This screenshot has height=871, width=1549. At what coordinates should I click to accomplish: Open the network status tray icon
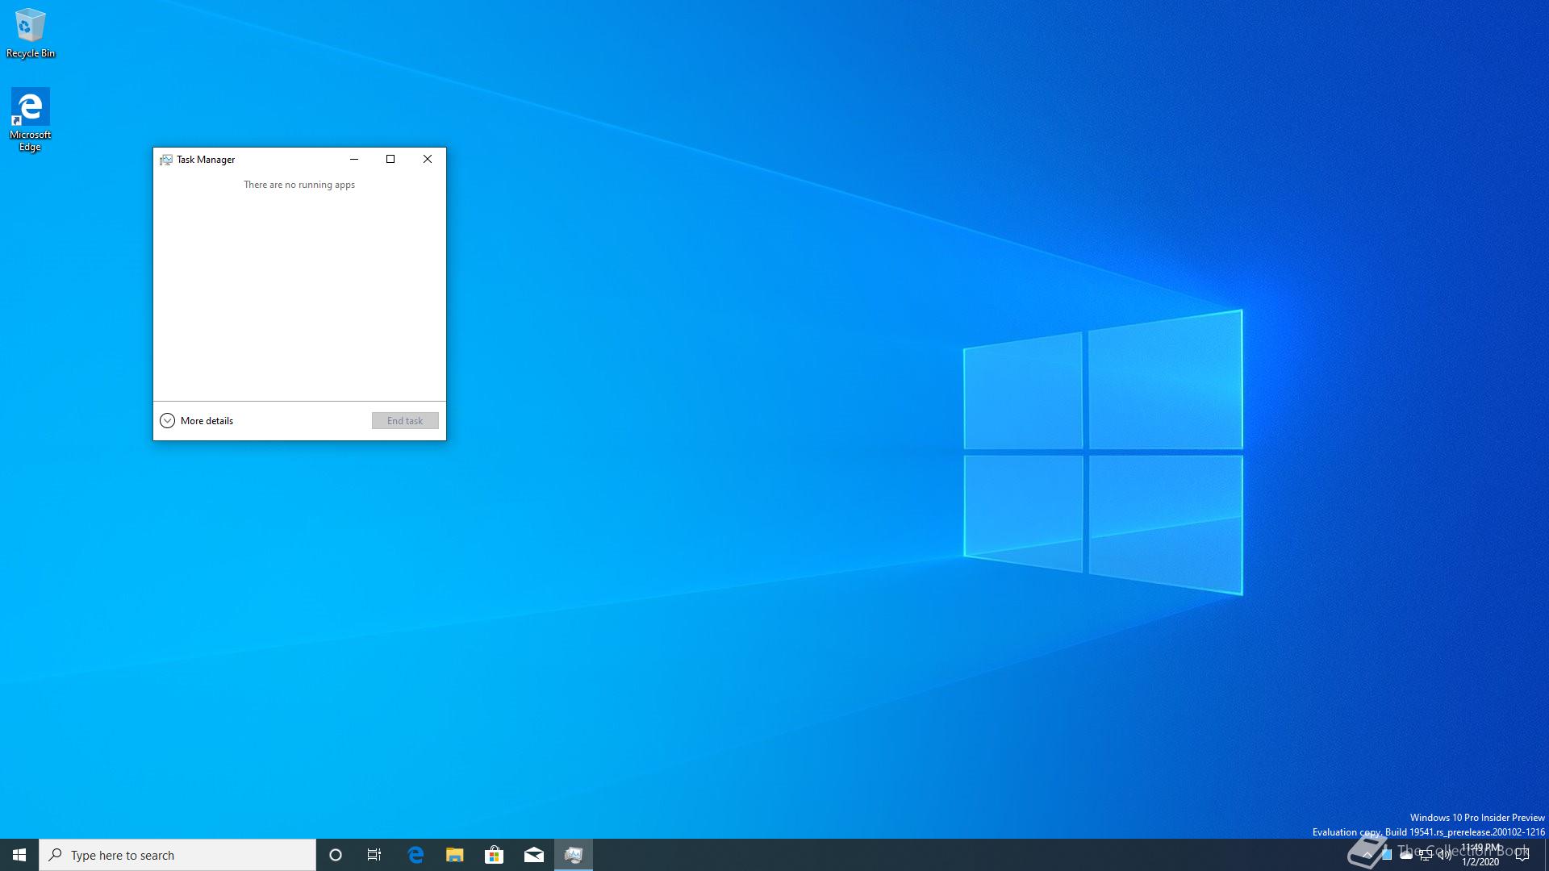[1425, 855]
